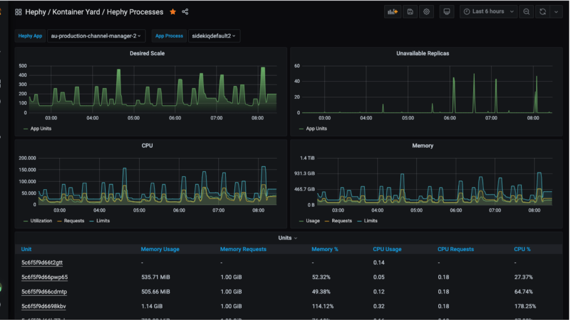This screenshot has height=320, width=571.
Task: Click the dashboard grid icon beside the title
Action: tap(18, 12)
